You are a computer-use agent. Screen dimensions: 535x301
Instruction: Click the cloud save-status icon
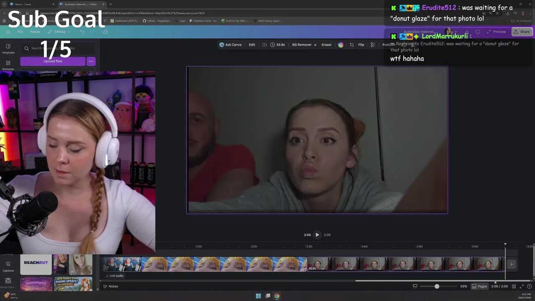105,32
